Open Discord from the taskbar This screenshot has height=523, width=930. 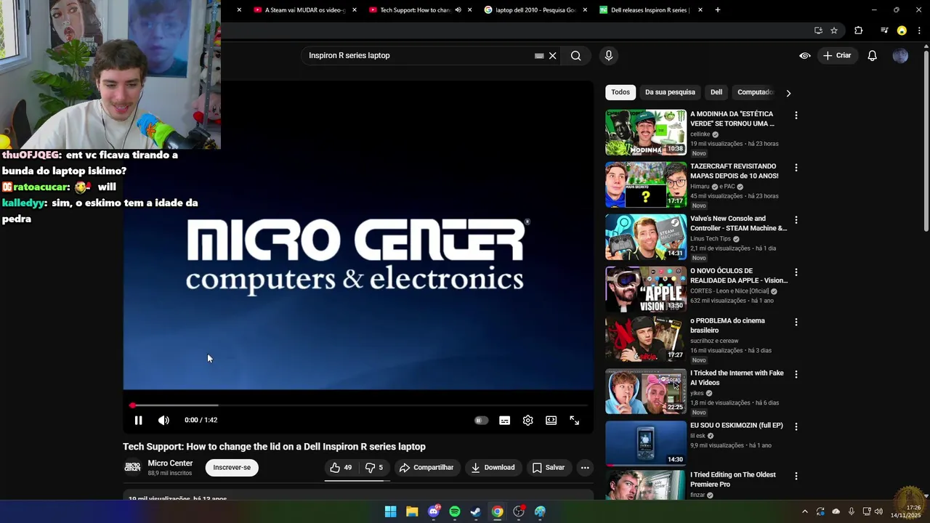click(x=434, y=511)
